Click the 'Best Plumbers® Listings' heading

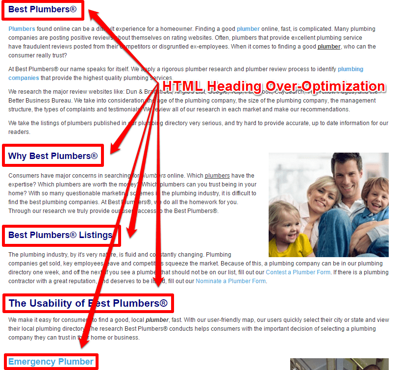click(x=60, y=235)
